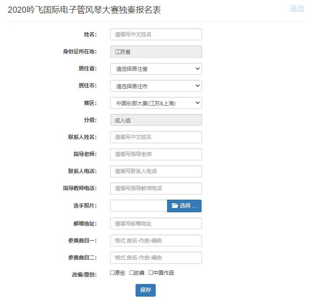Focus the 姓名 name input field
The height and width of the screenshot is (301, 314).
pos(156,35)
